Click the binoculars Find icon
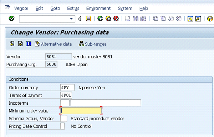Image resolution: width=214 pixels, height=137 pixels. coord(136,19)
